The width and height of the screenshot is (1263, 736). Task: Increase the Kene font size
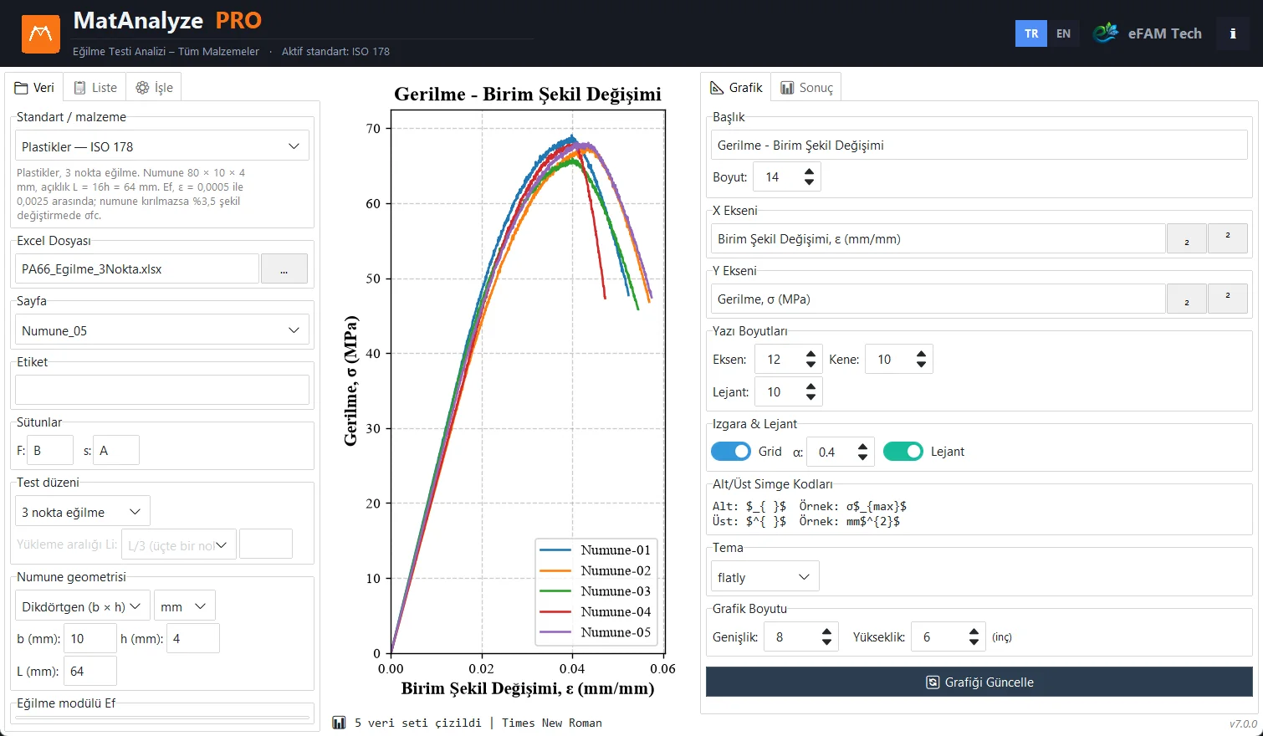coord(921,355)
